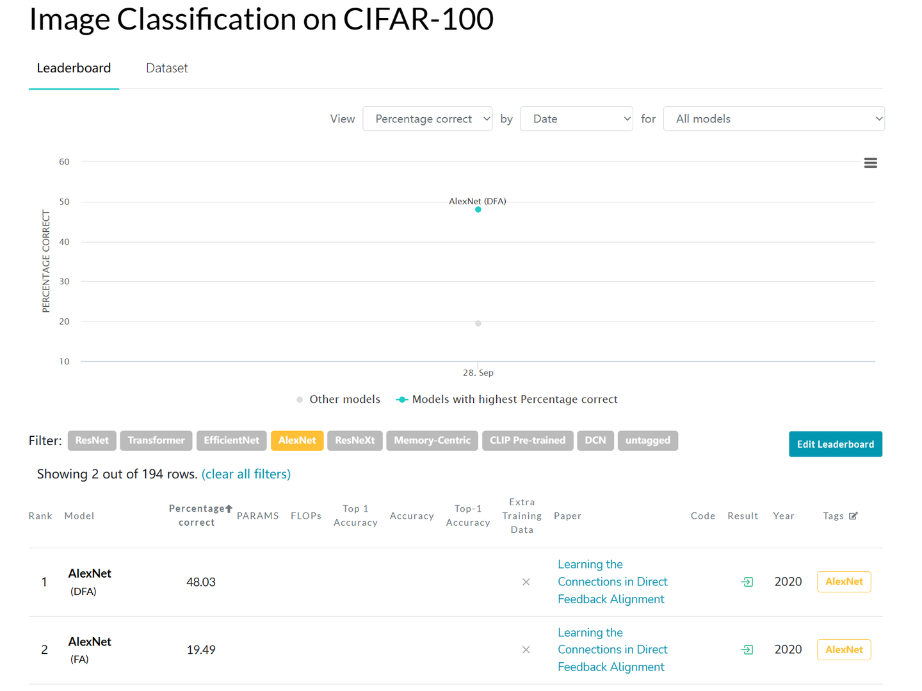Click the edit icon beside Tags header
922x691 pixels.
pyautogui.click(x=853, y=516)
